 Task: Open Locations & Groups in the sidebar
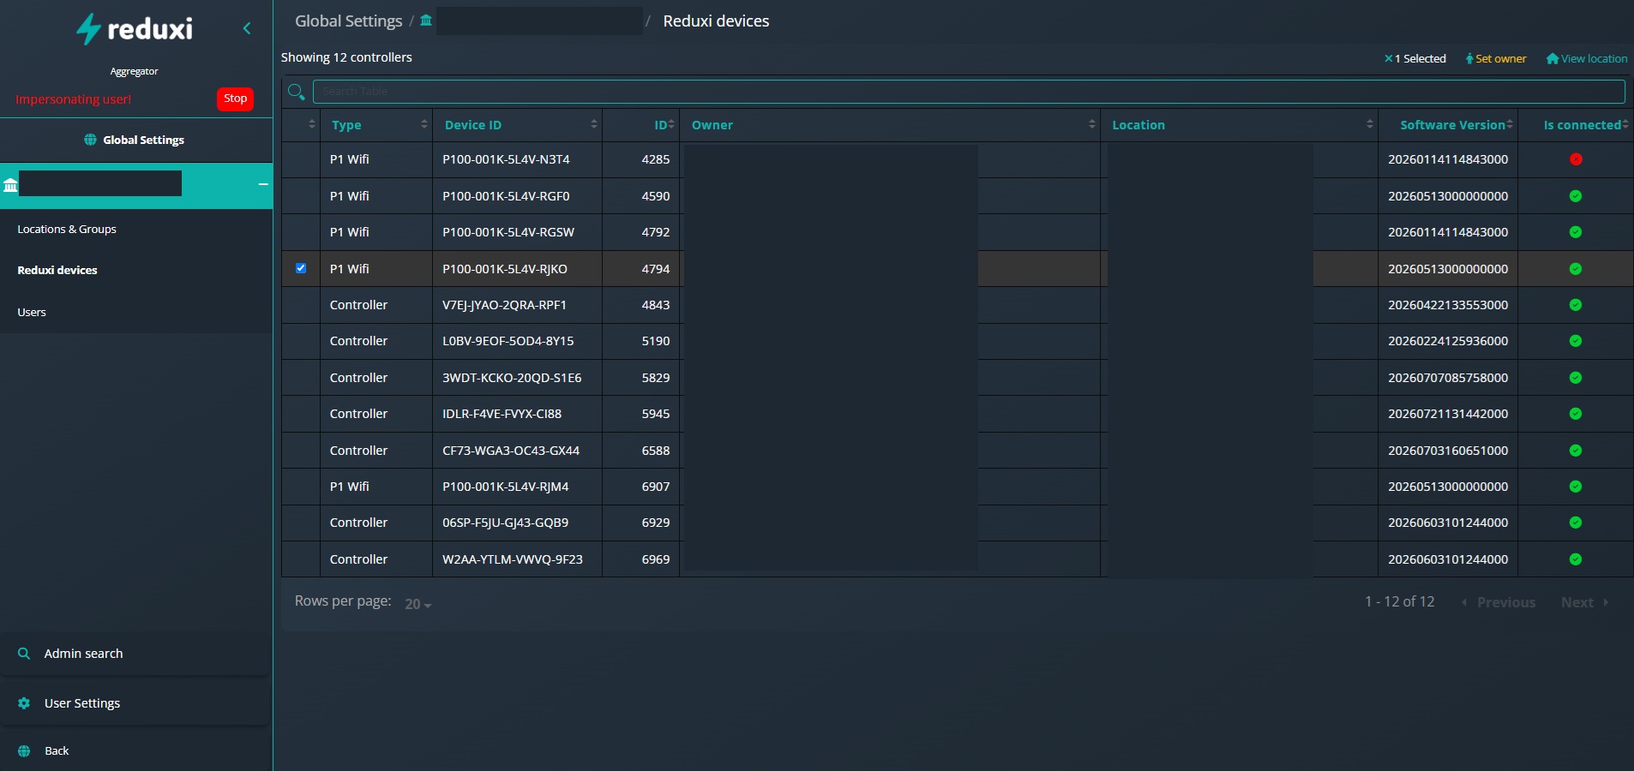67,230
